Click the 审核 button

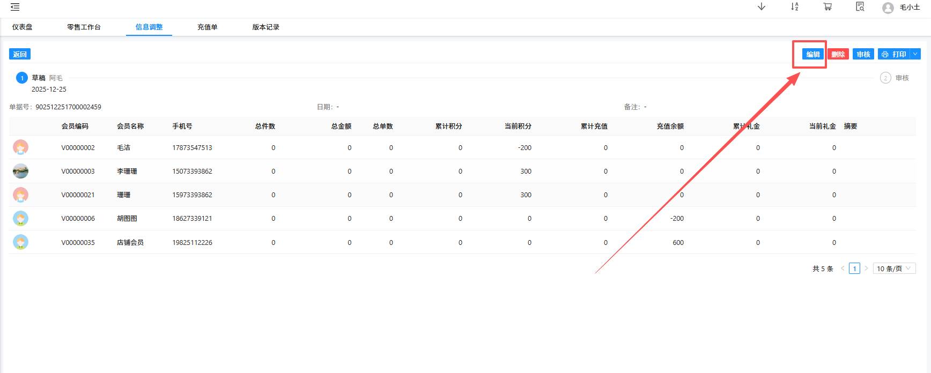tap(863, 54)
